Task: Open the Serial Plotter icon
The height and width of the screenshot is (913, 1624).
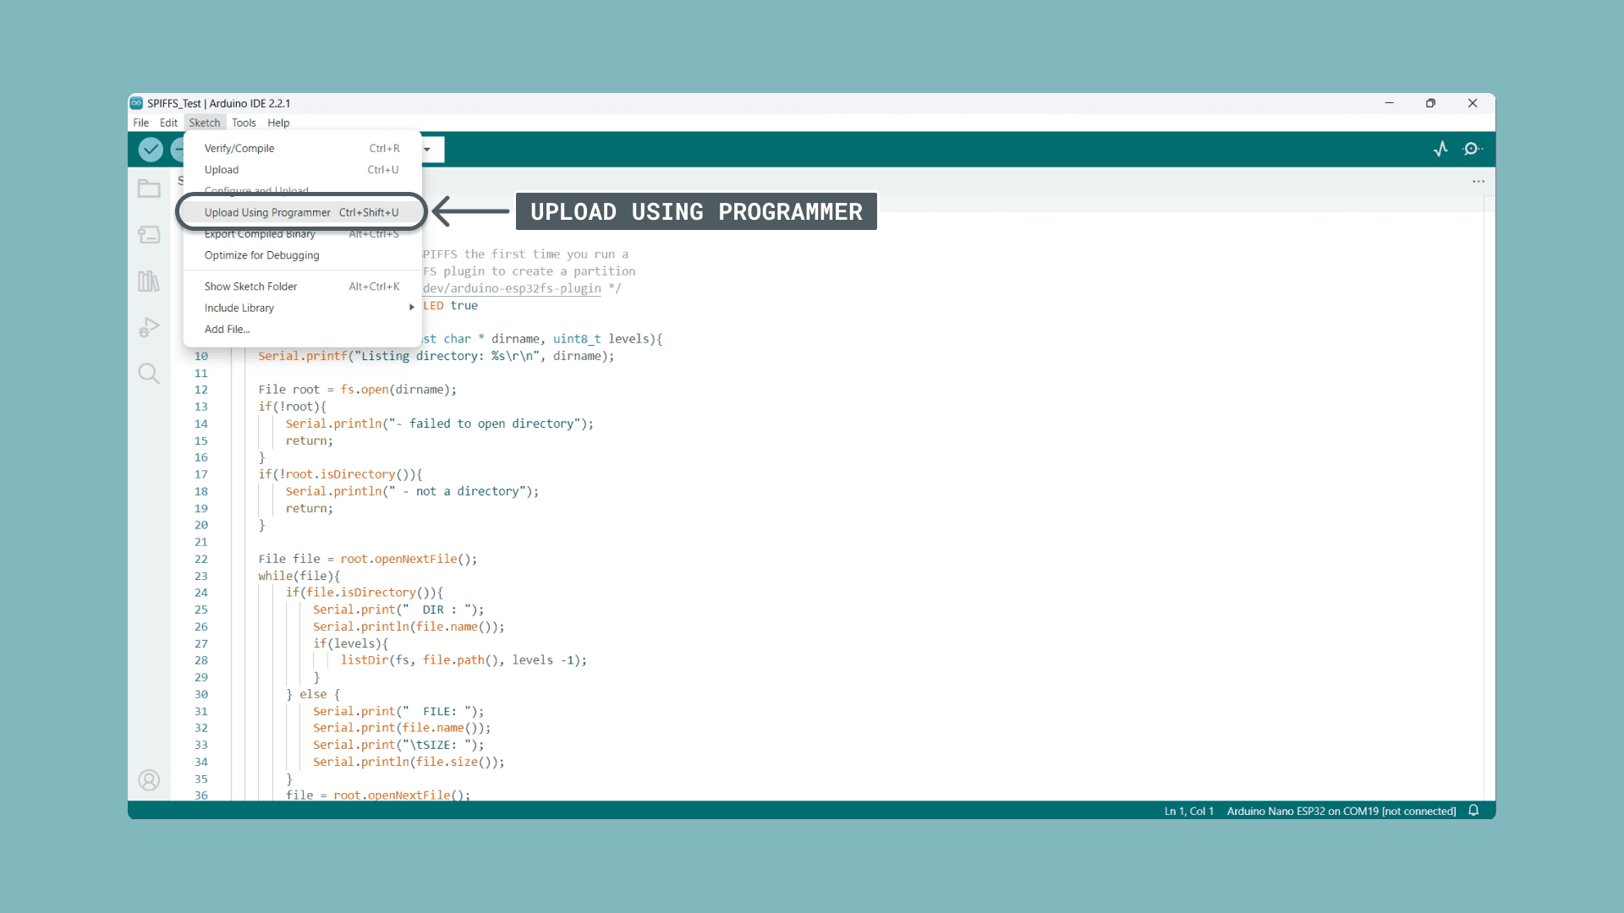Action: click(x=1441, y=149)
